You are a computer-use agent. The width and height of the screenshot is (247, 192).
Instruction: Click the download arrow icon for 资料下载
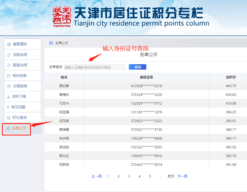click(x=8, y=97)
